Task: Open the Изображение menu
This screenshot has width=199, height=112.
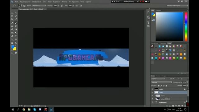Action: 37,2
